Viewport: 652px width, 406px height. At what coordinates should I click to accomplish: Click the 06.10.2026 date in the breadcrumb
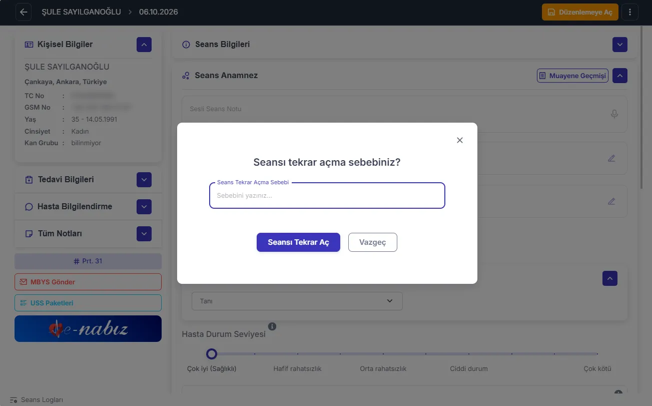[159, 12]
